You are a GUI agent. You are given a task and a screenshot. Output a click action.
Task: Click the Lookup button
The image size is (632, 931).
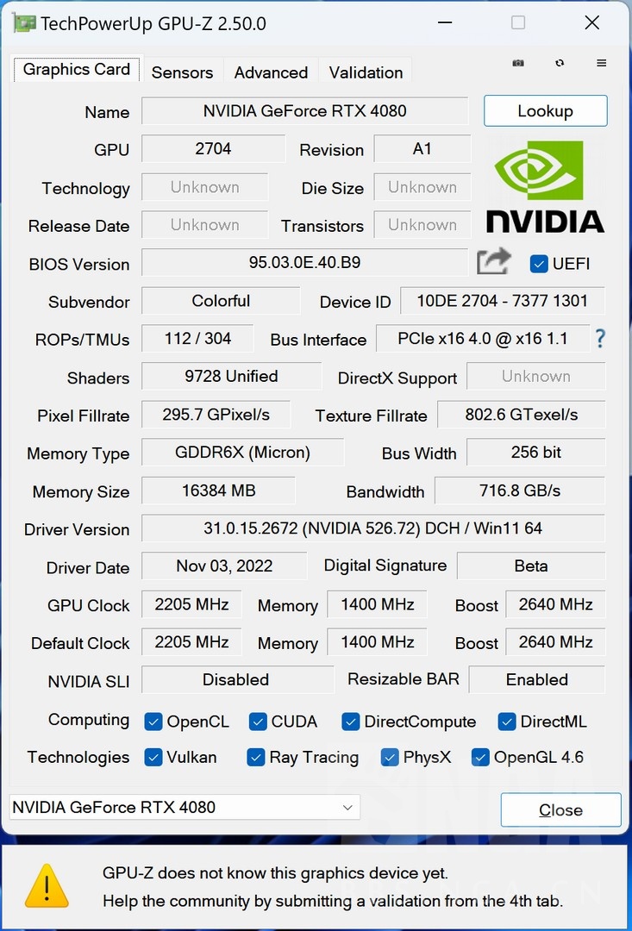click(x=545, y=110)
